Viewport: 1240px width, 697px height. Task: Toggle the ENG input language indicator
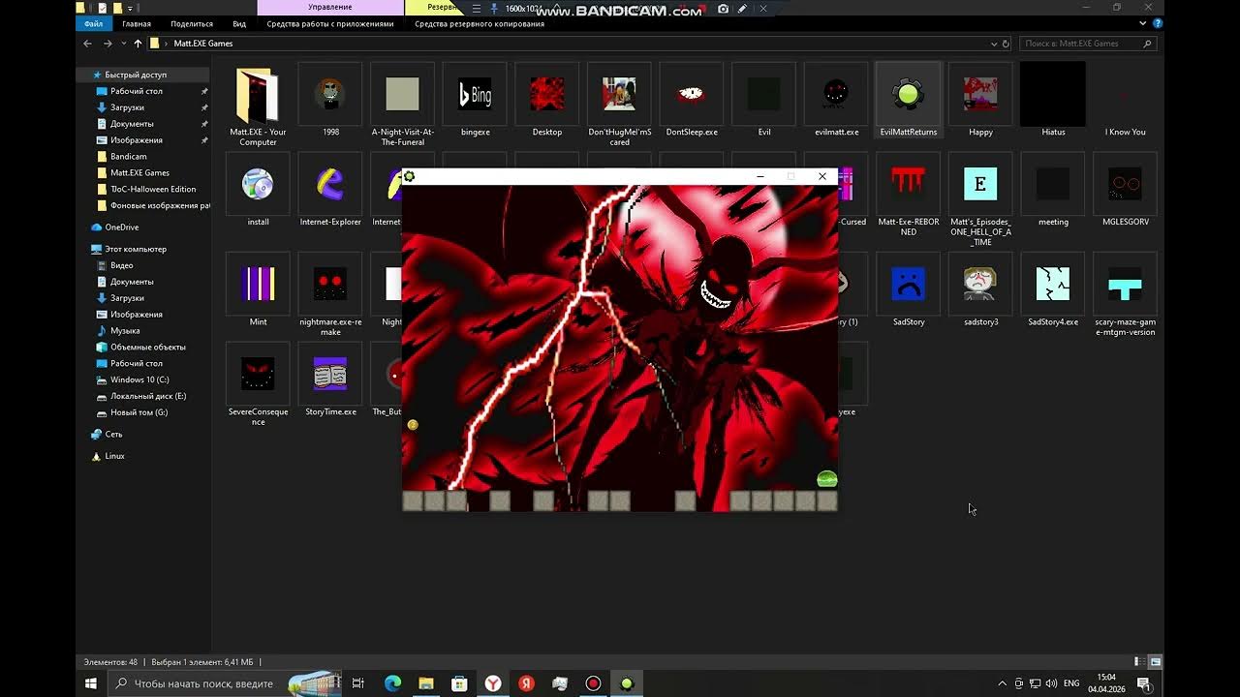coord(1071,683)
